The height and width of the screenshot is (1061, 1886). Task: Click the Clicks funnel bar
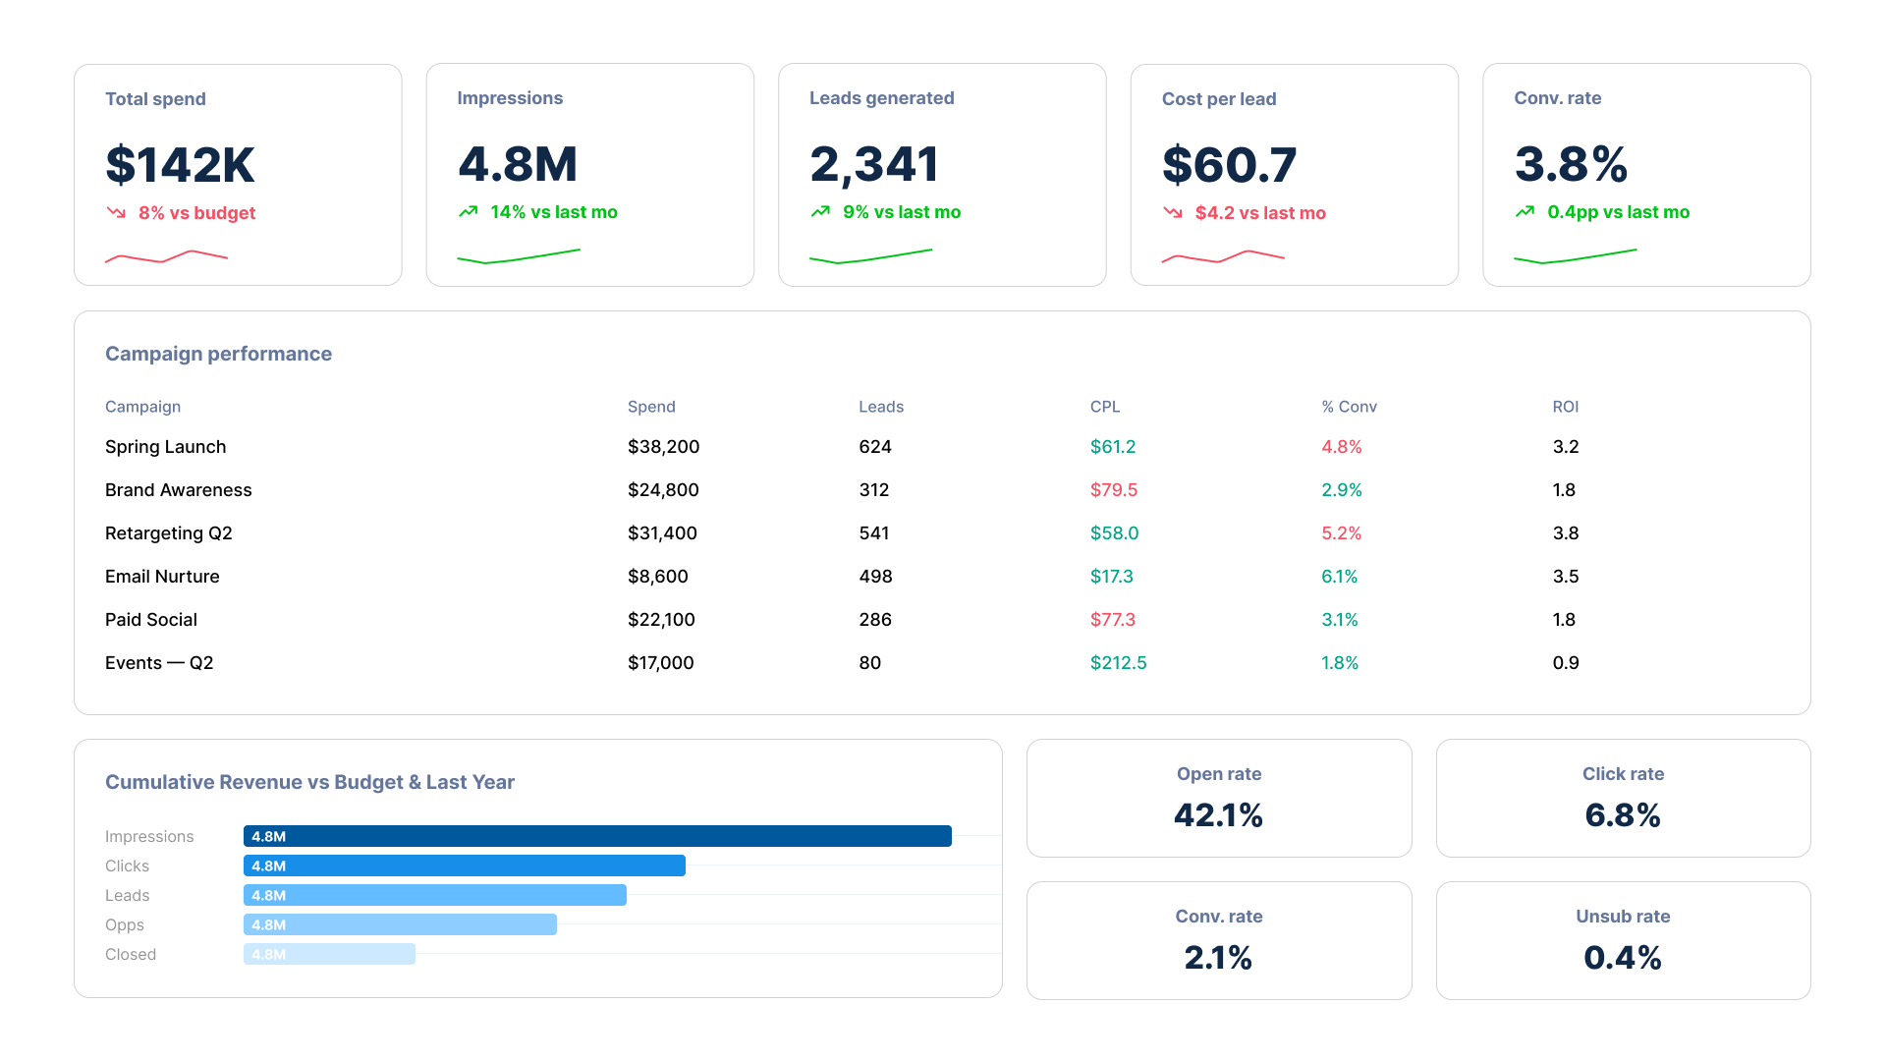(x=465, y=866)
